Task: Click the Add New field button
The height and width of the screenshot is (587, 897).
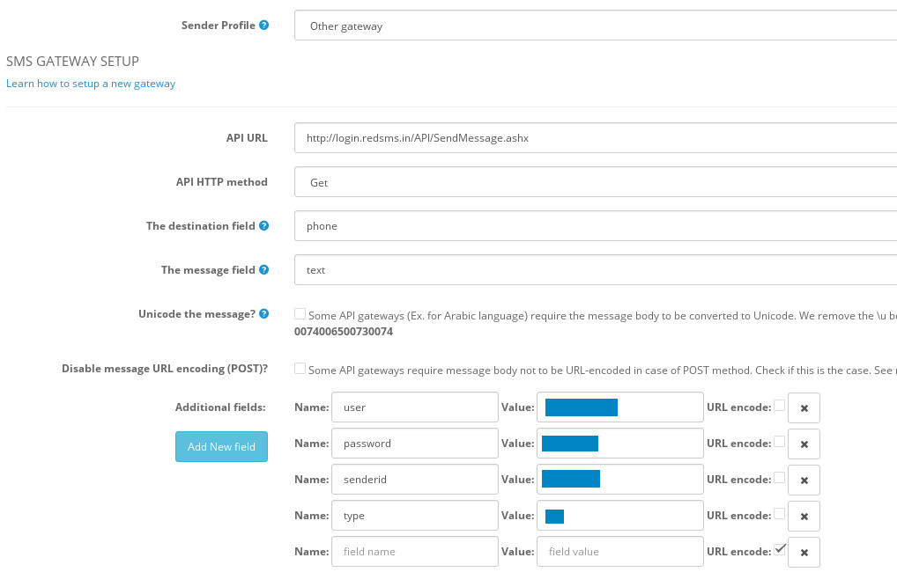Action: (221, 446)
